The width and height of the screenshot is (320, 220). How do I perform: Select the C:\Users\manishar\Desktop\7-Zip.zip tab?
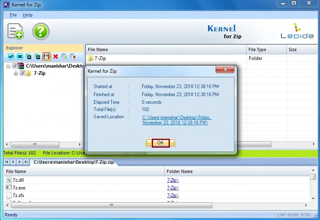tap(73, 162)
